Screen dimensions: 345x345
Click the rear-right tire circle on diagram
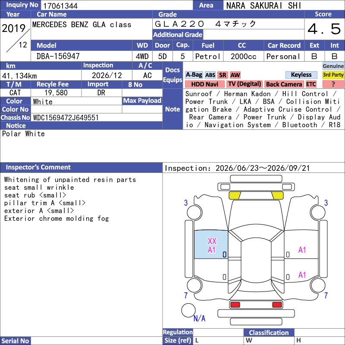coord(318,285)
